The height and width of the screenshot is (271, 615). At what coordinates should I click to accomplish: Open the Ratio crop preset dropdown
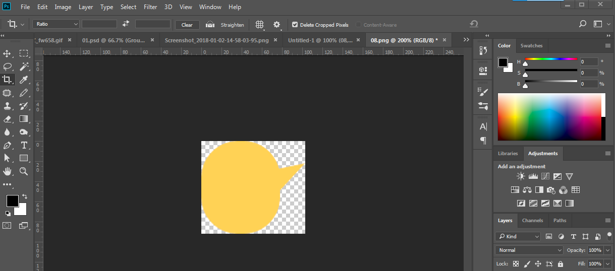coord(56,24)
